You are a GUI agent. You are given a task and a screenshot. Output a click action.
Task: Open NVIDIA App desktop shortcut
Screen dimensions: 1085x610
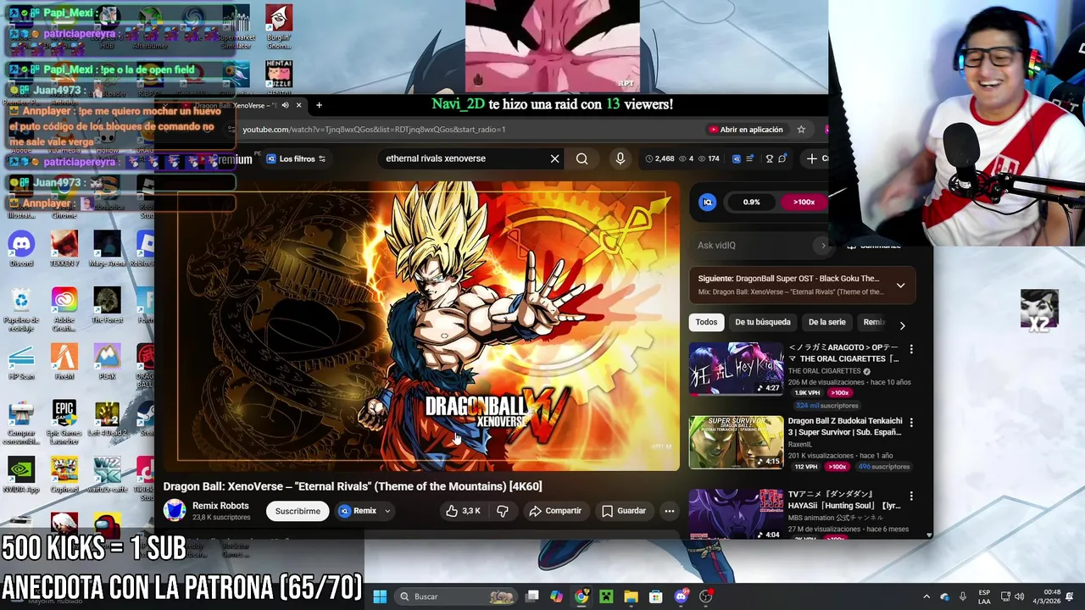click(21, 475)
